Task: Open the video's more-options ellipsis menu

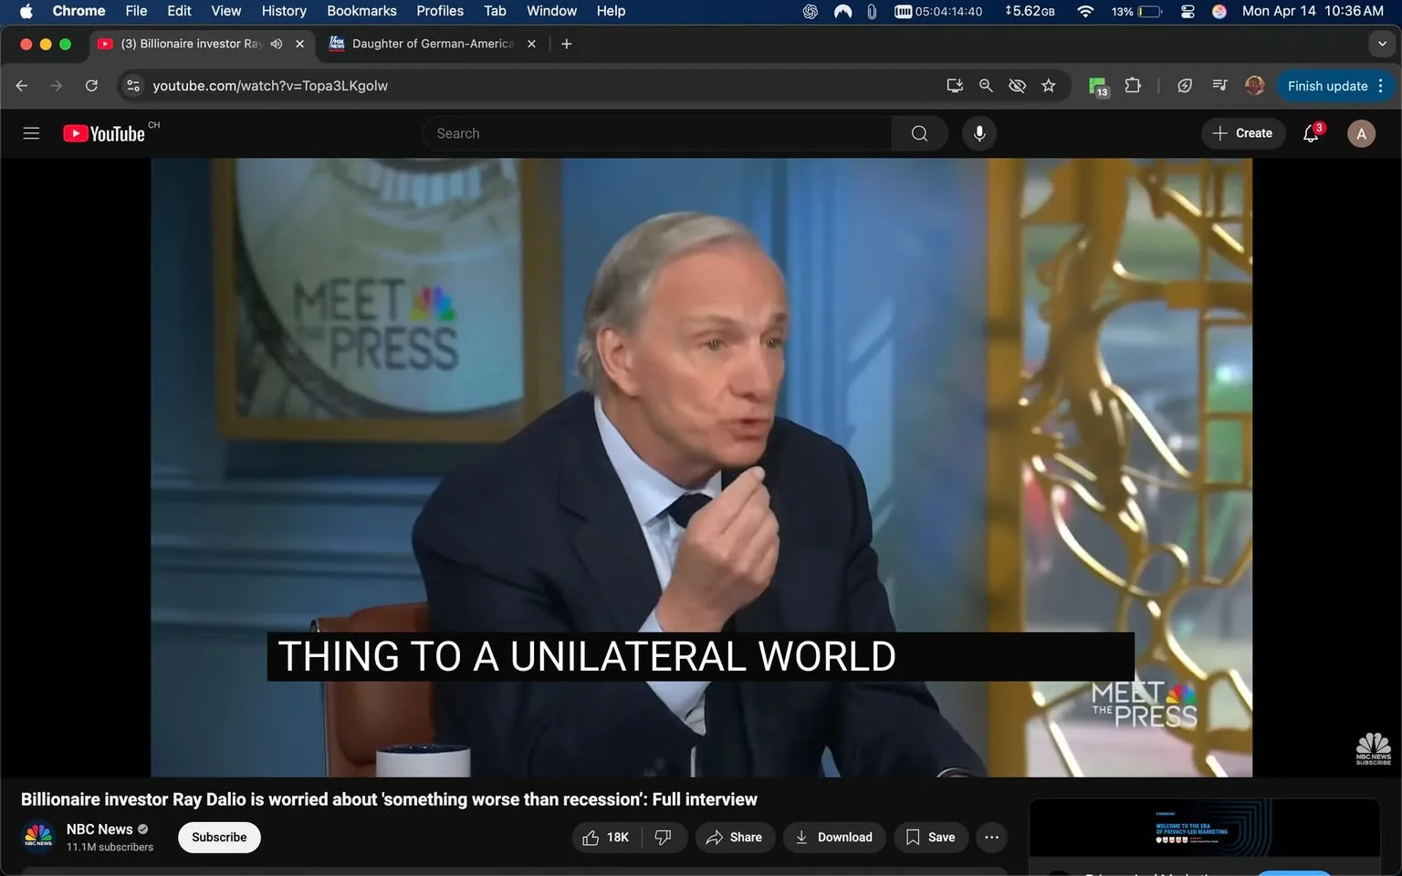Action: pyautogui.click(x=991, y=837)
